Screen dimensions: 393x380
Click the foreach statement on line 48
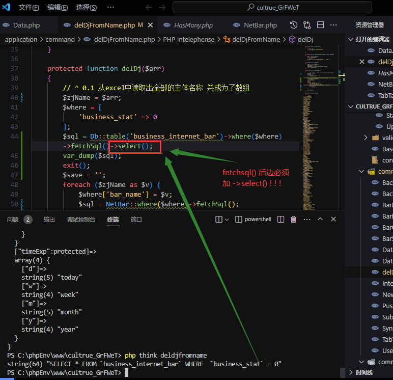[111, 185]
